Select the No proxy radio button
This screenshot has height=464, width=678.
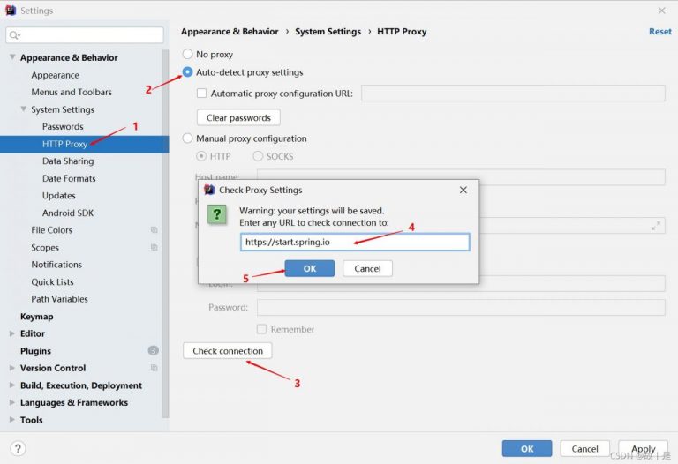187,55
